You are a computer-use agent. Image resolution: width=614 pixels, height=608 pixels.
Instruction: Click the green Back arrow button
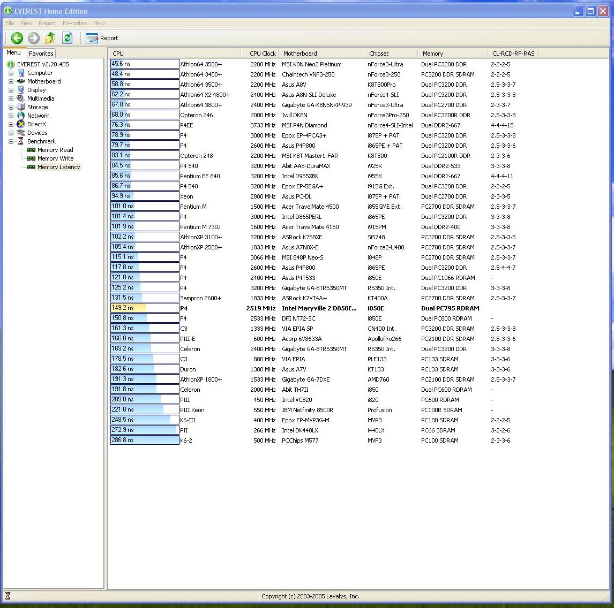(x=17, y=38)
